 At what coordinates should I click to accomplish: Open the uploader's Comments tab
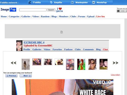pos(88,49)
